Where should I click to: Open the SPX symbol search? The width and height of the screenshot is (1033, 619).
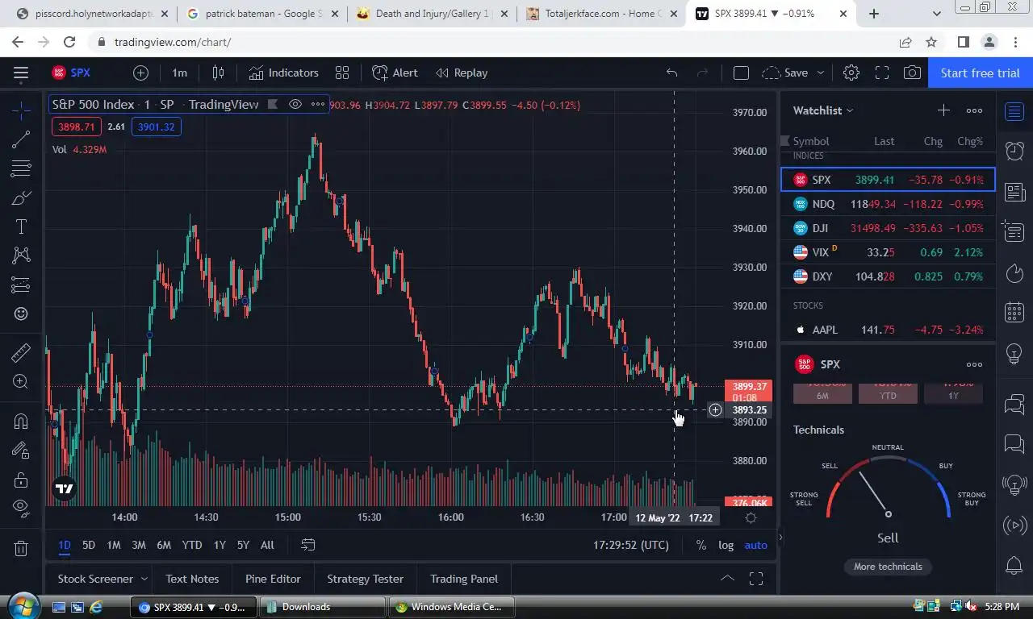tap(71, 73)
